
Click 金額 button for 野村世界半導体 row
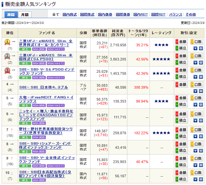tap(181, 130)
